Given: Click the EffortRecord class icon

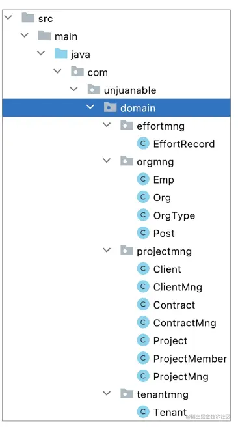Looking at the screenshot, I should (143, 143).
